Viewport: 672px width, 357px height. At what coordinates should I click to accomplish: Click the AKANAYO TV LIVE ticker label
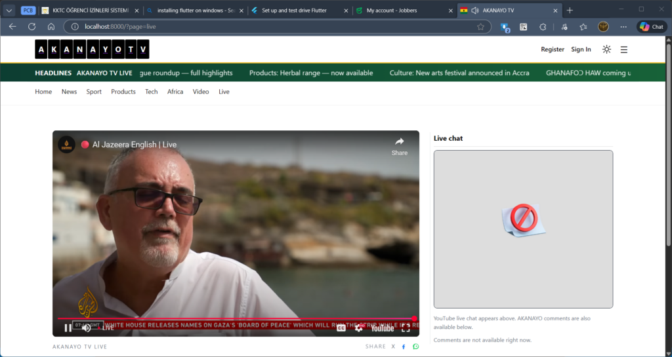click(x=104, y=73)
